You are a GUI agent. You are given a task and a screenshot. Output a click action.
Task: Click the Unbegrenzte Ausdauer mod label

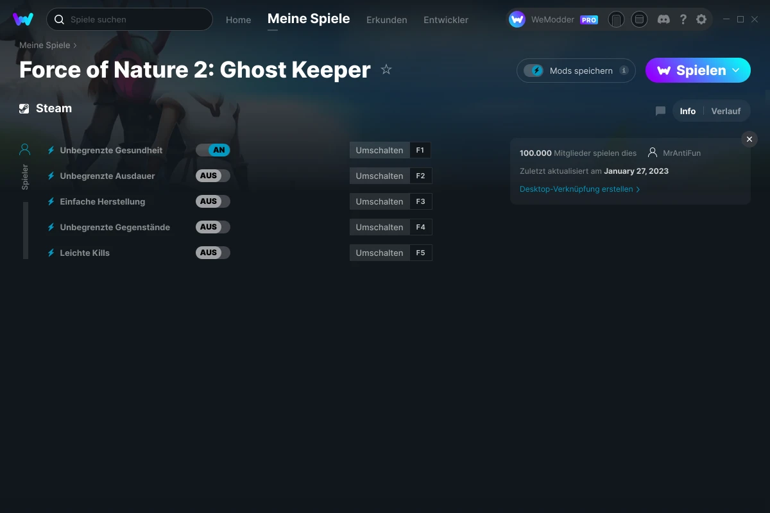107,176
